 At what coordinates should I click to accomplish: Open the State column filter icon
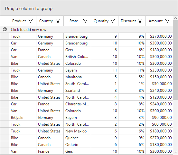click(85, 21)
